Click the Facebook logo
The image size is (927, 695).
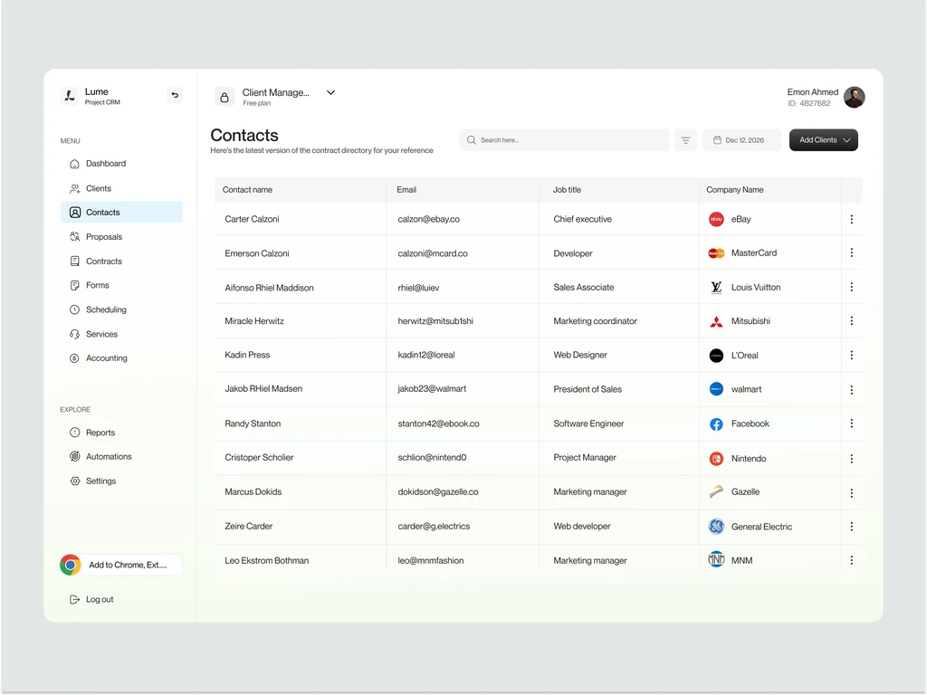coord(716,424)
